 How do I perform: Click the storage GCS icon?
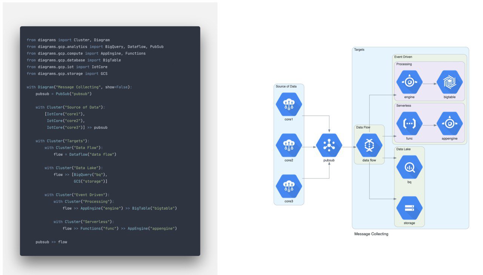pyautogui.click(x=409, y=208)
